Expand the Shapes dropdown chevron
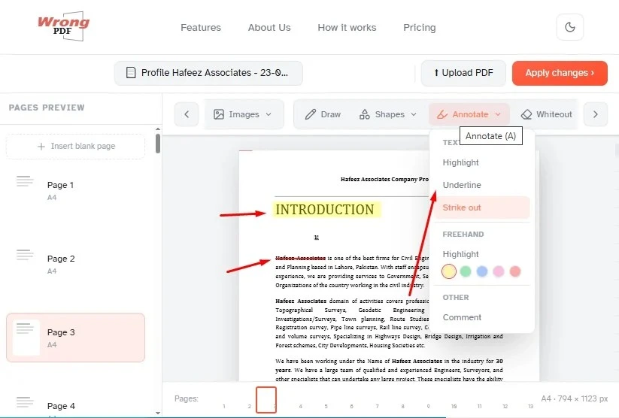The height and width of the screenshot is (418, 619). [414, 114]
